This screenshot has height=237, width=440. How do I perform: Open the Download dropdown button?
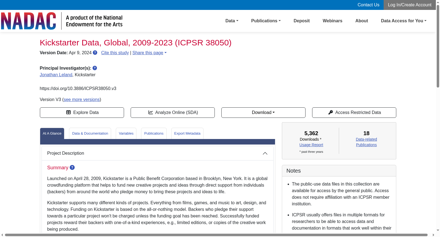(x=263, y=113)
